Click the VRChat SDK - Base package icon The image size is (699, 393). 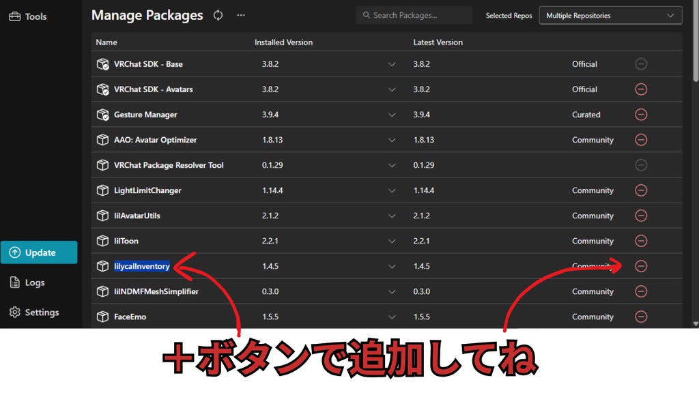103,63
